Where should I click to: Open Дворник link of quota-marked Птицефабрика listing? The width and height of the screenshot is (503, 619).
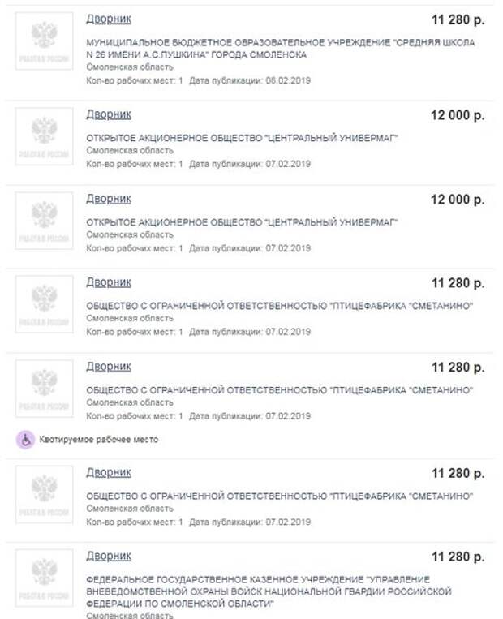coord(109,367)
